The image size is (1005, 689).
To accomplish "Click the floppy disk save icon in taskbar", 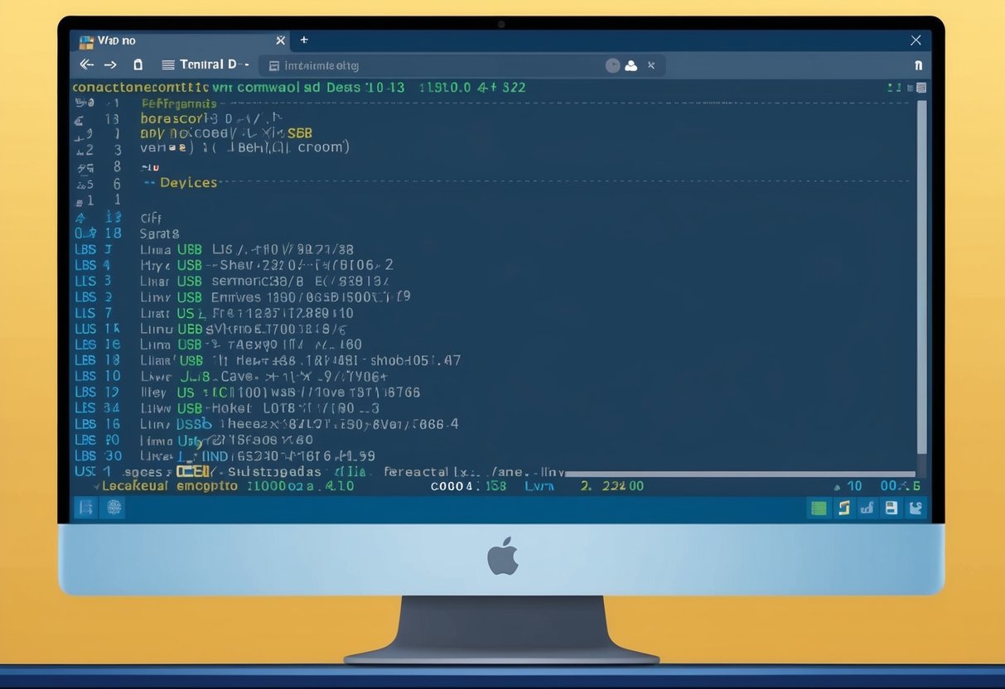I will pyautogui.click(x=891, y=508).
